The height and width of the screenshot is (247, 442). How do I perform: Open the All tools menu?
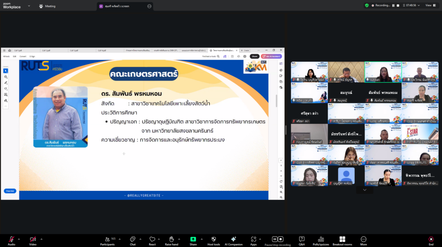coord(6,56)
